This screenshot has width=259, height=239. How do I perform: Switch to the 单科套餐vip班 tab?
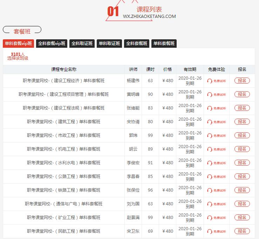tap(18, 44)
